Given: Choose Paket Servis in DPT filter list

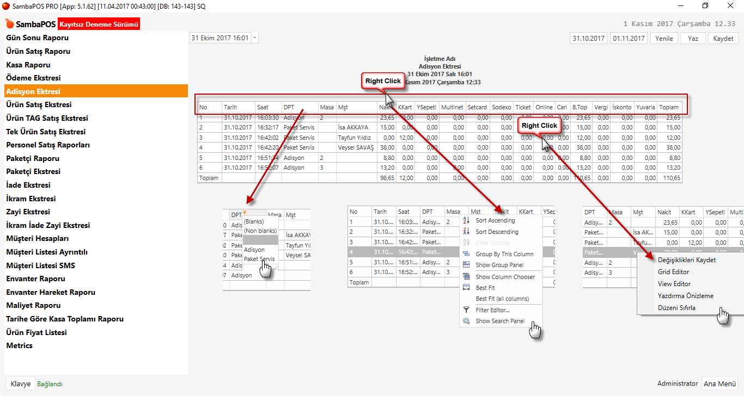Looking at the screenshot, I should pyautogui.click(x=259, y=259).
